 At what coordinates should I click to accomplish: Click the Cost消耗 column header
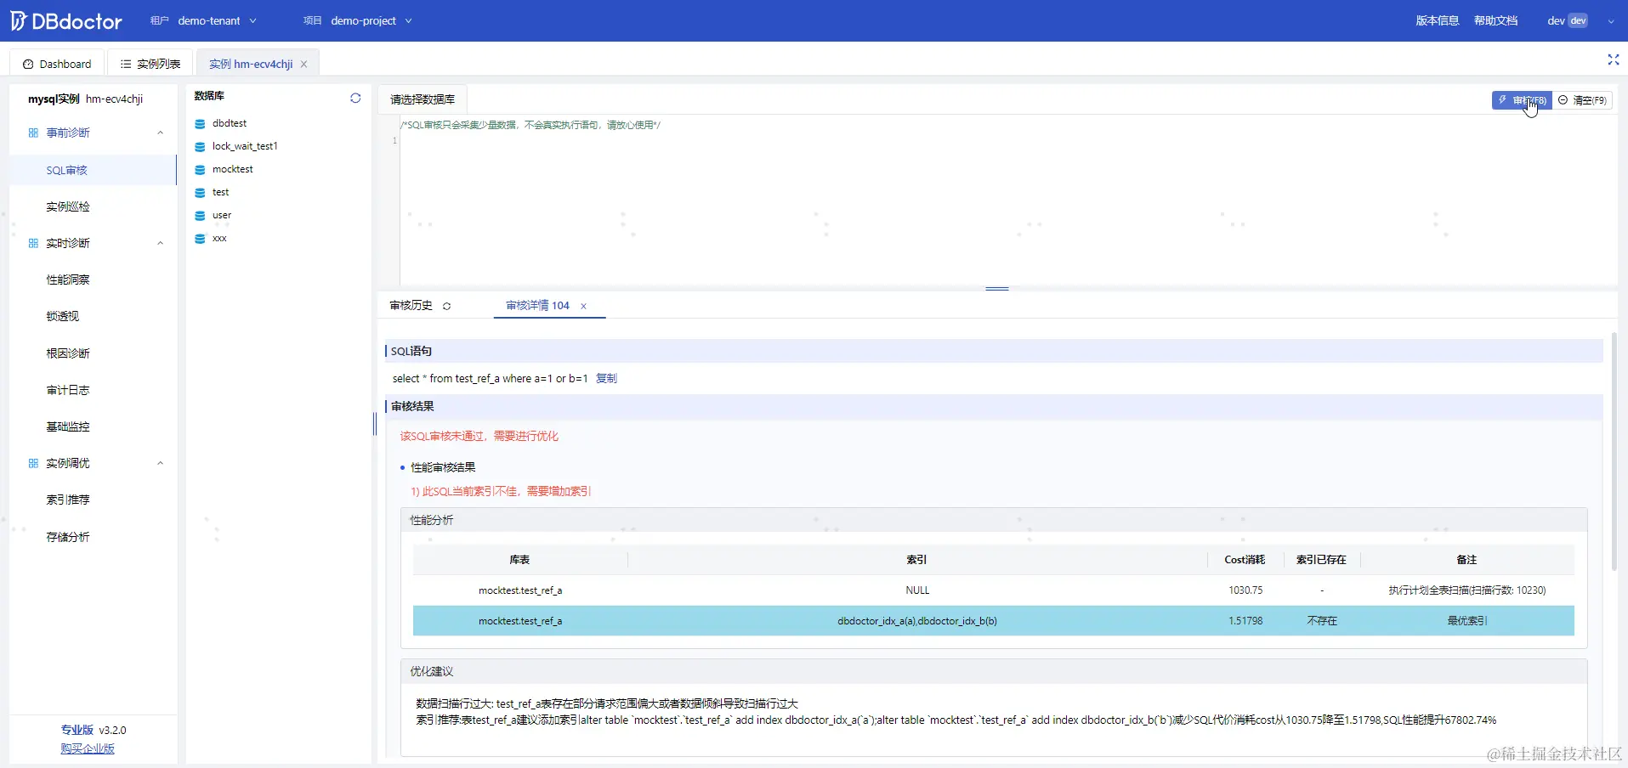[x=1245, y=560]
